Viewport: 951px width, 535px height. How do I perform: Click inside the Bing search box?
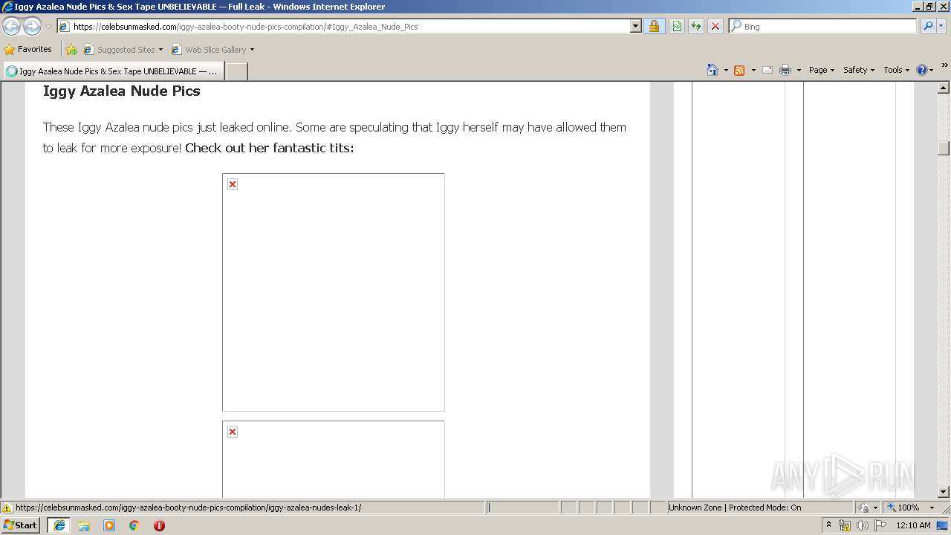pos(828,27)
